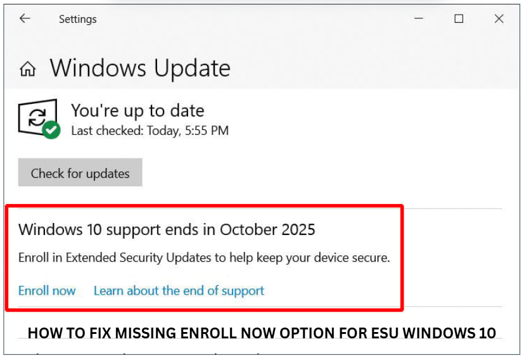Click the "You're up to date" status text
The width and height of the screenshot is (524, 358).
pyautogui.click(x=137, y=110)
